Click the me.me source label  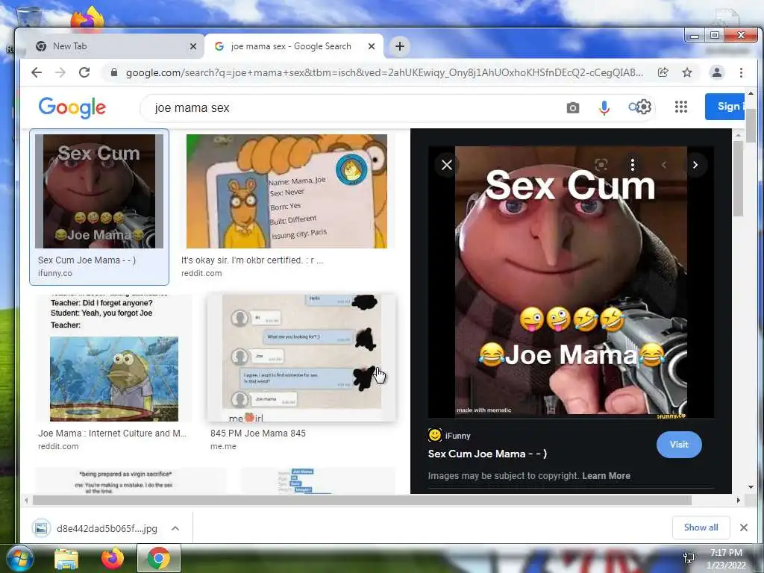tap(223, 446)
